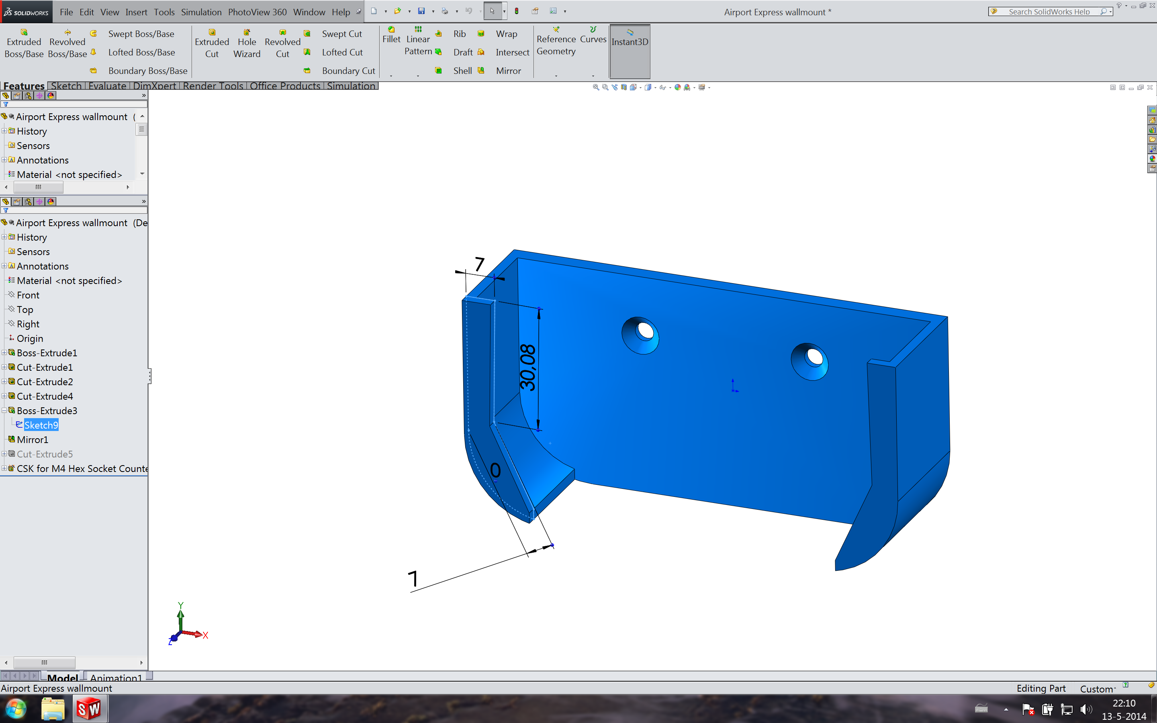Select suppressed Cut-Extrude5 feature

[45, 454]
